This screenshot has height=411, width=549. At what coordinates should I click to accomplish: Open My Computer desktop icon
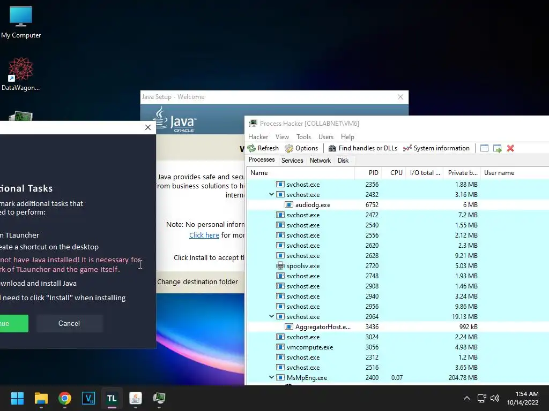tap(21, 22)
